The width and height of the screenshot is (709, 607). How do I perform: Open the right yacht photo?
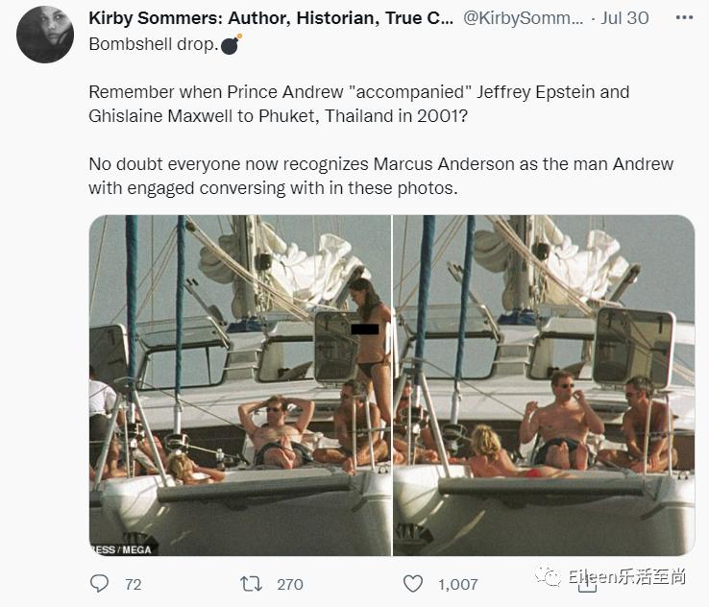click(544, 384)
